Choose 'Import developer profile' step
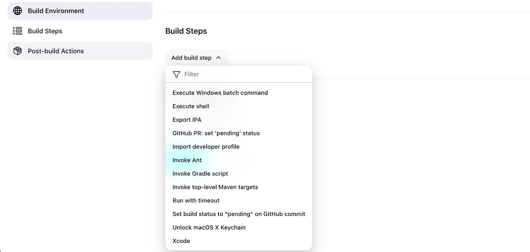The width and height of the screenshot is (530, 252). click(206, 146)
